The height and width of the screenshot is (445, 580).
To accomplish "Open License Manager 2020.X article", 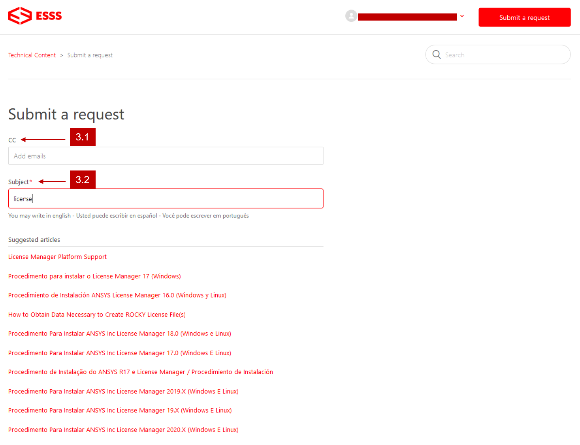I will pyautogui.click(x=123, y=430).
